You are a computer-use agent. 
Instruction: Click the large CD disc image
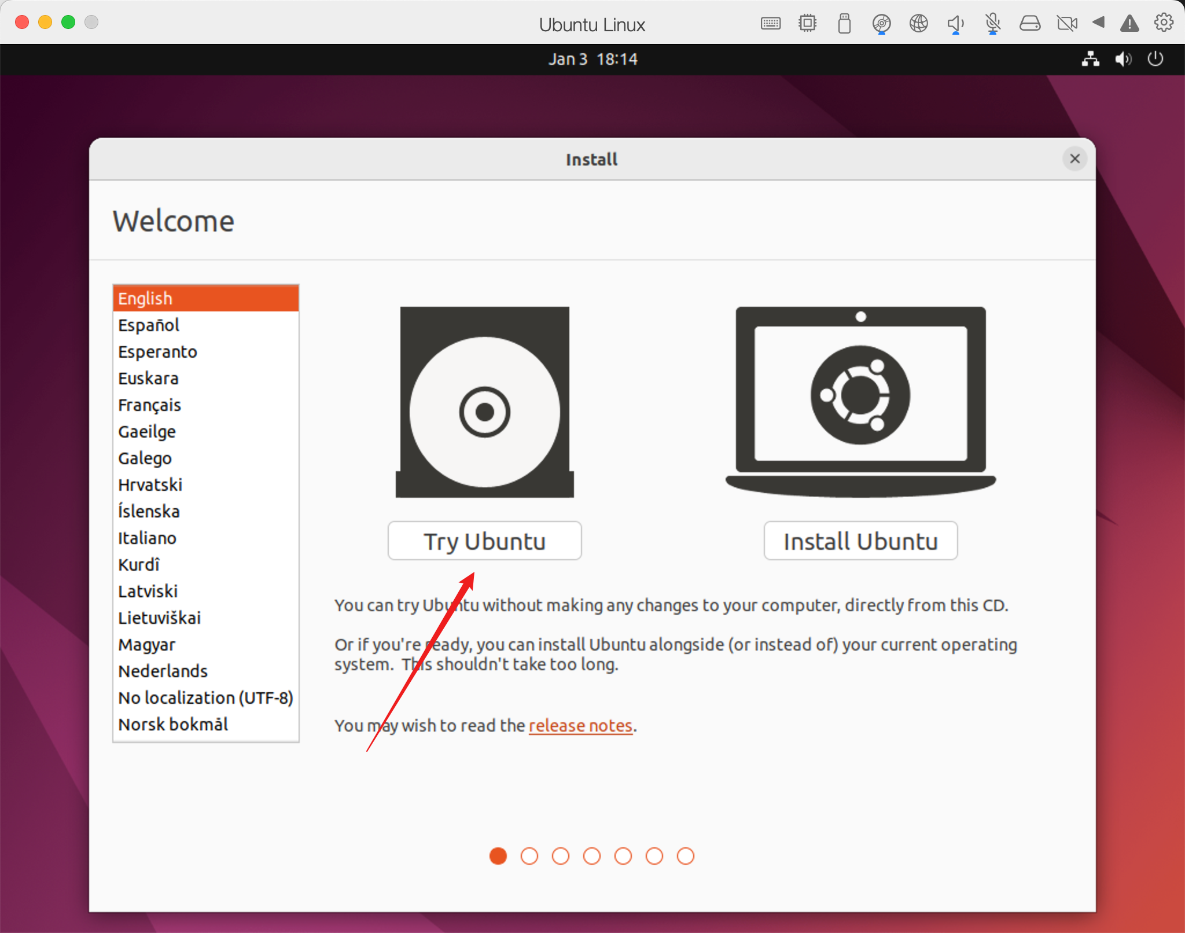485,412
